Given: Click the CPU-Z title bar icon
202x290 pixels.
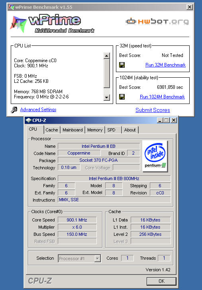Looking at the screenshot, I should (29, 120).
